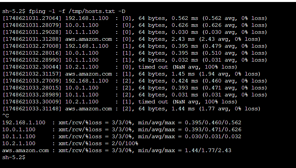Click timestamp [1748621032.30044] on timed out line

tap(32, 67)
